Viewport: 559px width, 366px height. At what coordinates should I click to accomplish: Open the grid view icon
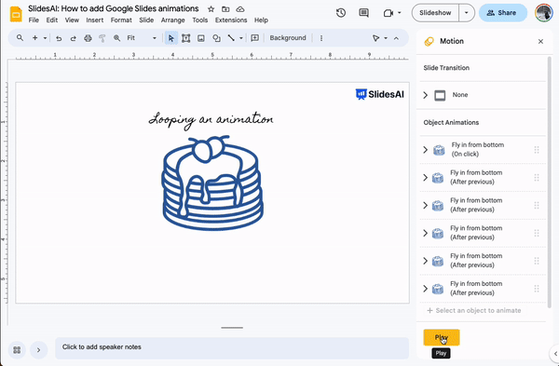pos(17,350)
